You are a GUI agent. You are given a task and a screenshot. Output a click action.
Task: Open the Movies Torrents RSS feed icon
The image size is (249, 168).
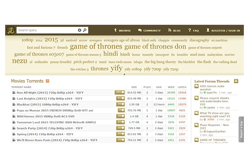pos(47,81)
